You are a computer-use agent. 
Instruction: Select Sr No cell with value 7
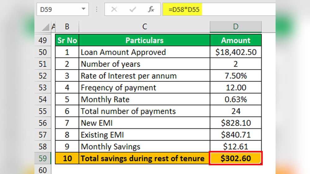tap(67, 123)
